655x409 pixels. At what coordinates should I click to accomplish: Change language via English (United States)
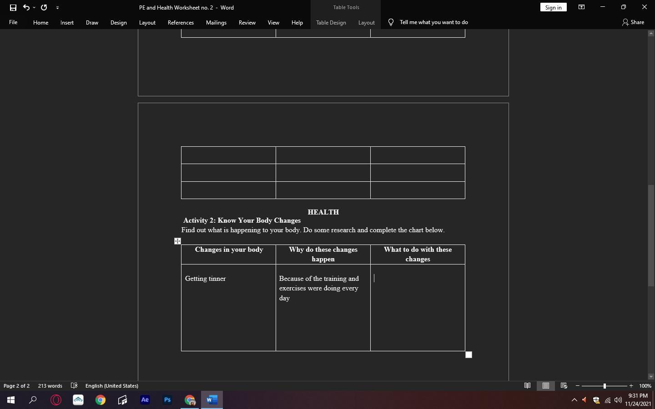(112, 386)
